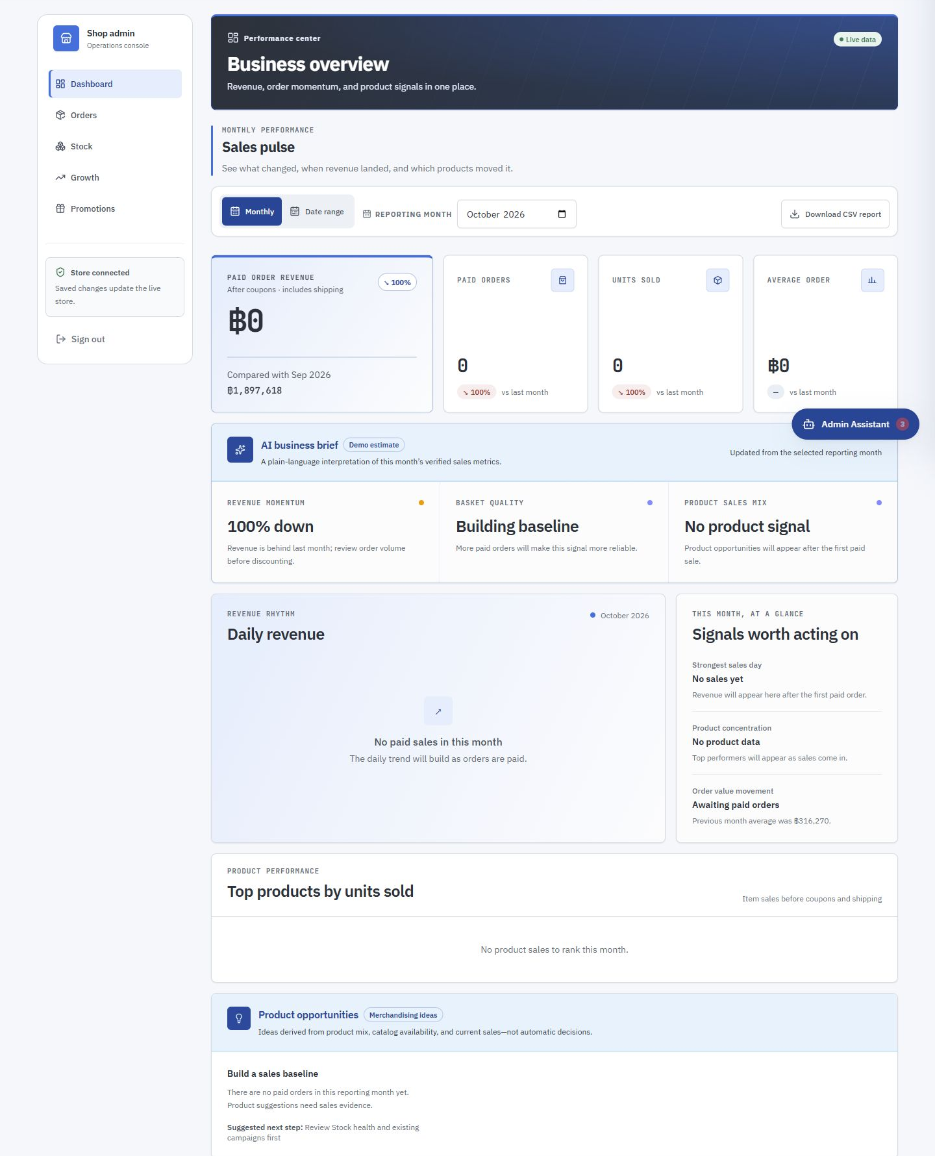Screen dimensions: 935x1156
Task: Go to the Stock section
Action: 115,146
